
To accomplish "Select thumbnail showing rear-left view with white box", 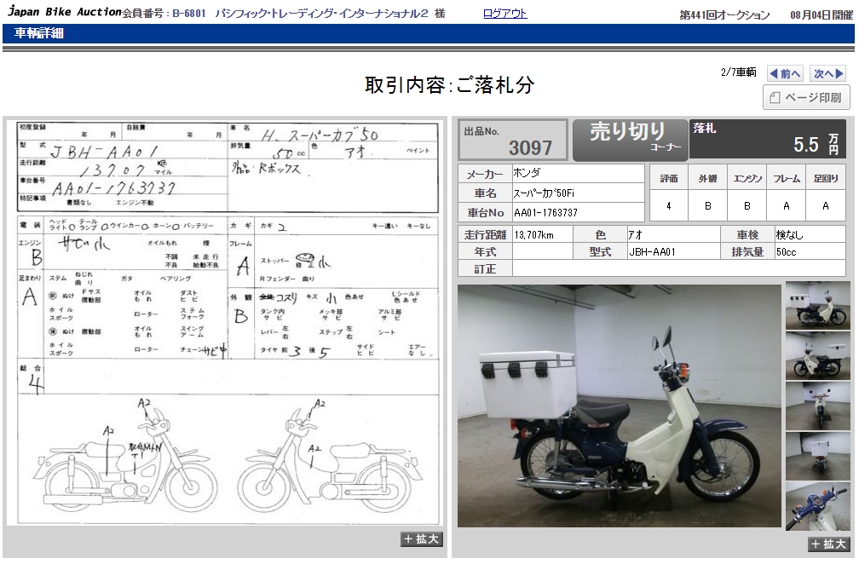I will tap(818, 306).
